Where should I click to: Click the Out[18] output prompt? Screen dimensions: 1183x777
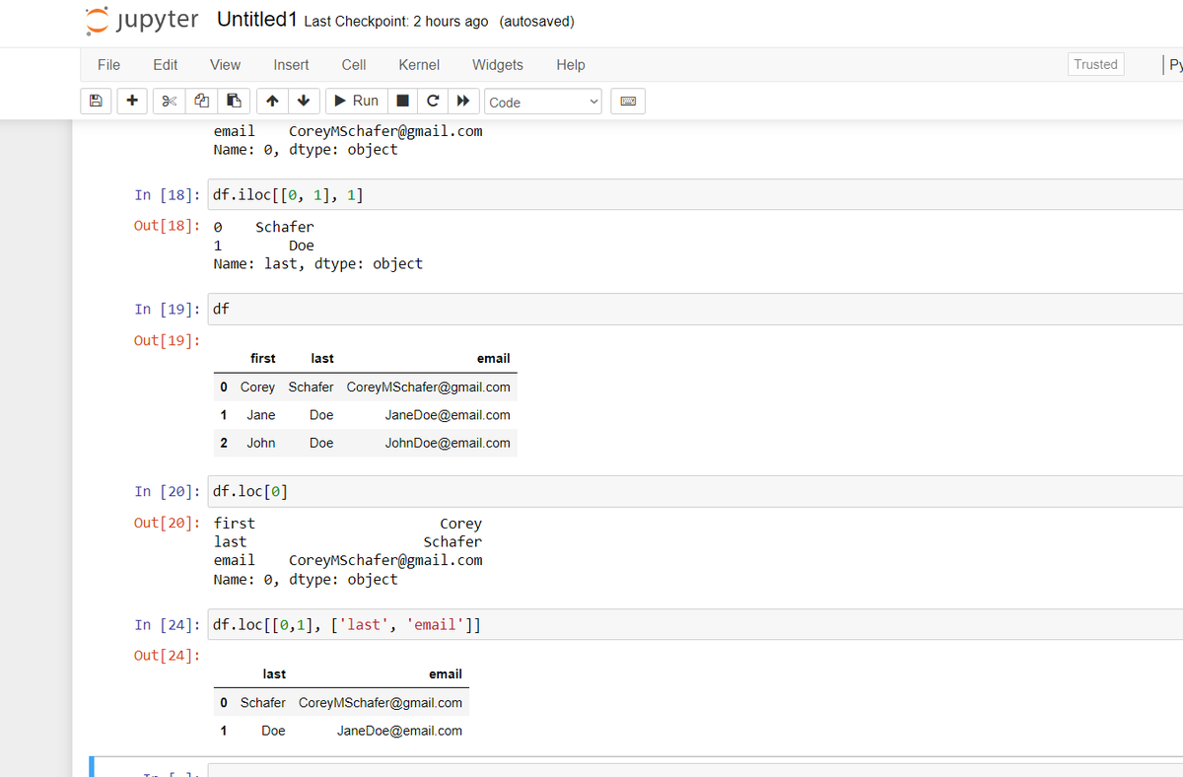167,227
